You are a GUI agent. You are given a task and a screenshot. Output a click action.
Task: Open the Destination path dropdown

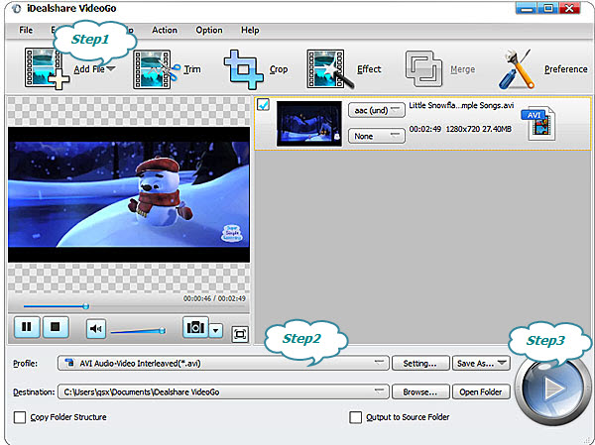point(223,391)
